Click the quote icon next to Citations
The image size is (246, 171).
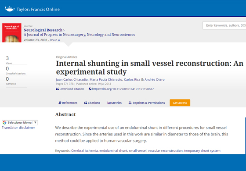[86, 103]
